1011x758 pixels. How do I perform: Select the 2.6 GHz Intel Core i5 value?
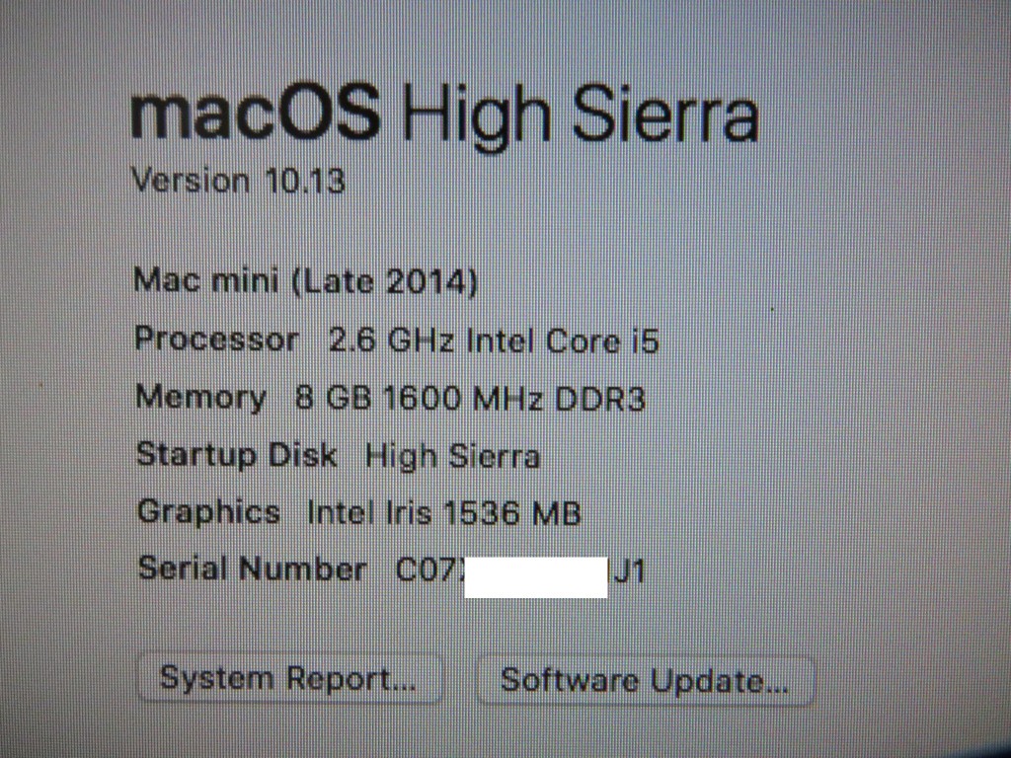coord(494,341)
